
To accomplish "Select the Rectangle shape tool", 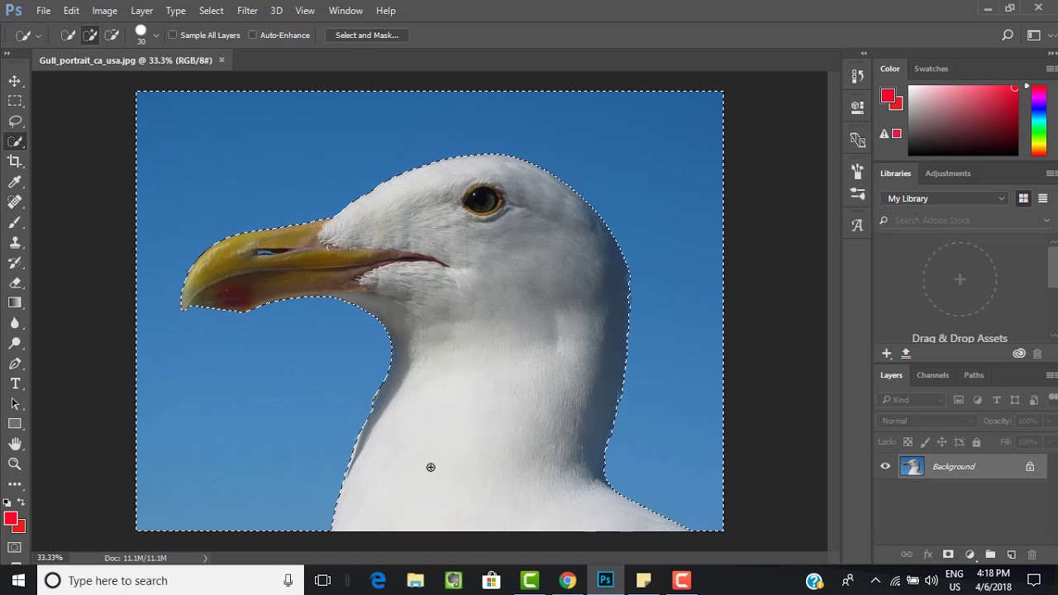I will 15,424.
